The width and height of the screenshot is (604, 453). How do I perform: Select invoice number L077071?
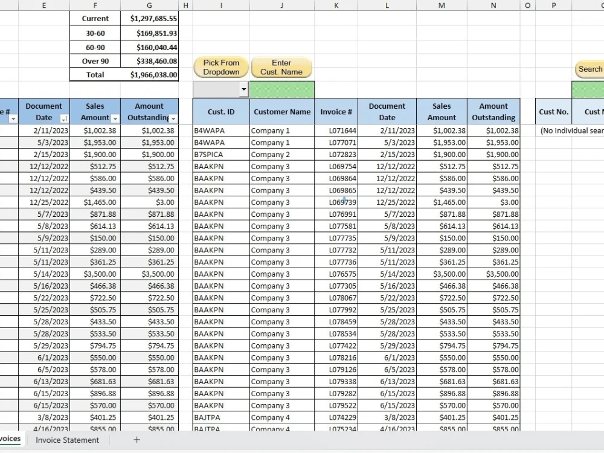pyautogui.click(x=336, y=143)
